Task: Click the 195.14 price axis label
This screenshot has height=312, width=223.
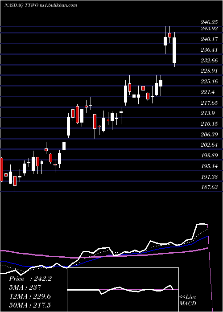Action: click(x=209, y=166)
